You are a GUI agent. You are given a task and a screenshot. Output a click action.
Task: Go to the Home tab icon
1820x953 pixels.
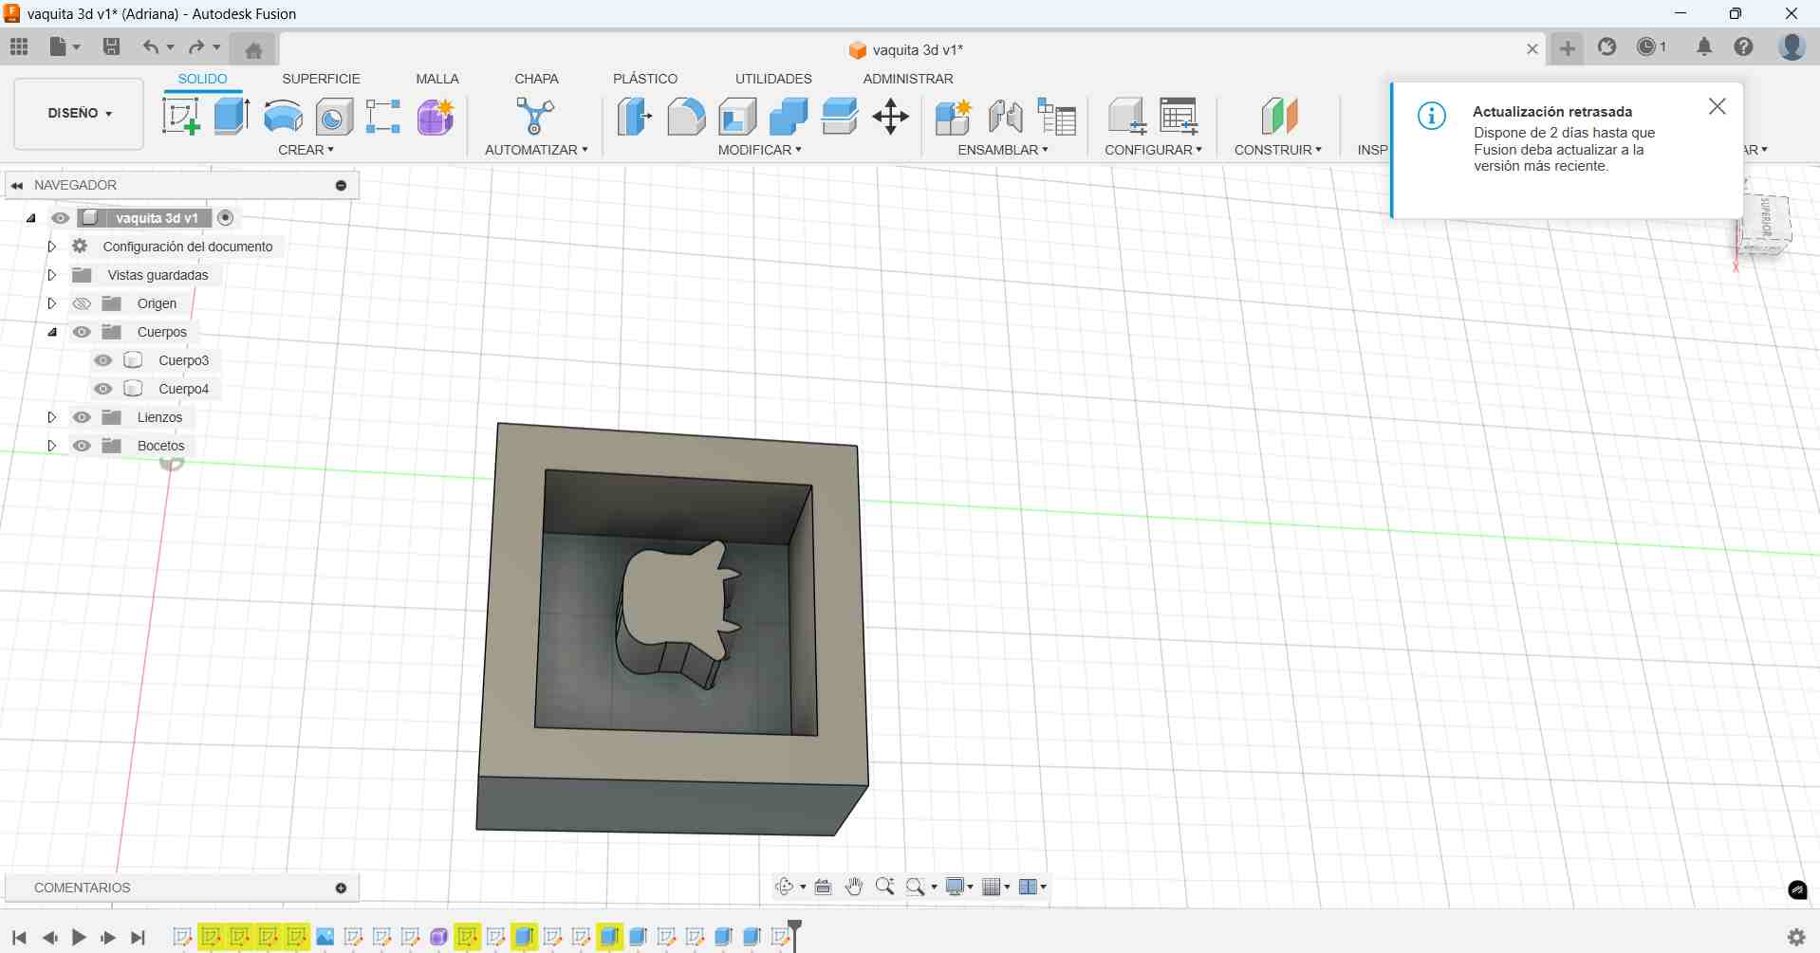tap(253, 50)
